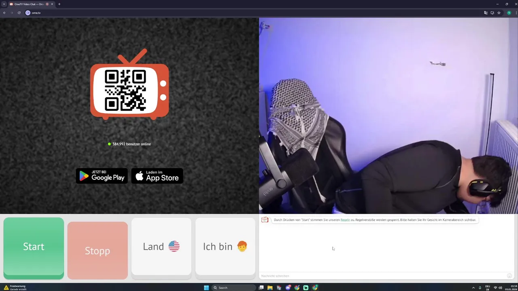Open Task View on the taskbar

tap(261, 288)
